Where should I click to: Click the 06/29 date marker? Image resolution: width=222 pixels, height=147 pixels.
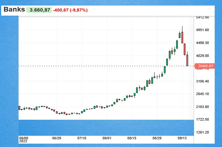pos(57,138)
